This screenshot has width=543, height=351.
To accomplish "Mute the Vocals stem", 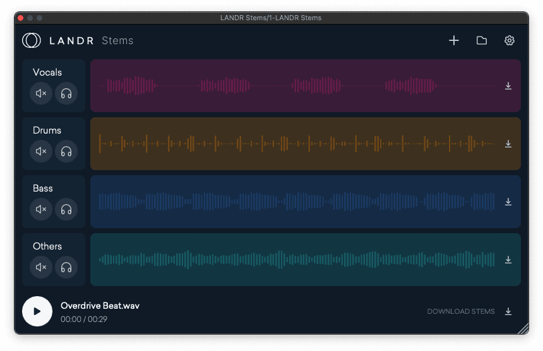I will coord(41,94).
